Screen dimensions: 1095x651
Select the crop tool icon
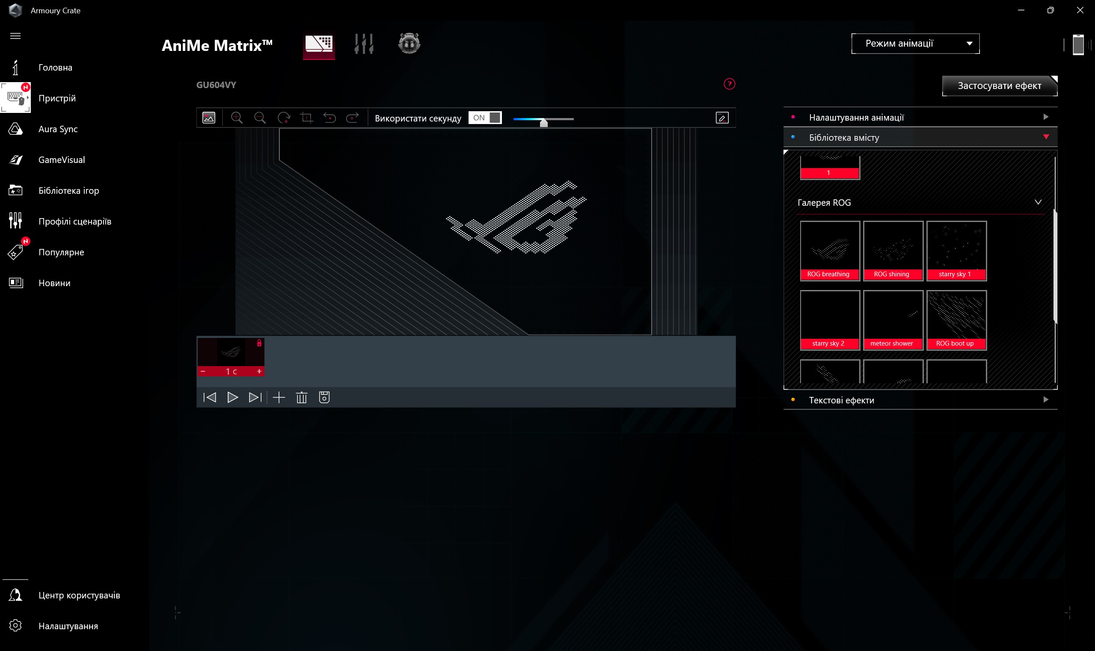tap(306, 118)
